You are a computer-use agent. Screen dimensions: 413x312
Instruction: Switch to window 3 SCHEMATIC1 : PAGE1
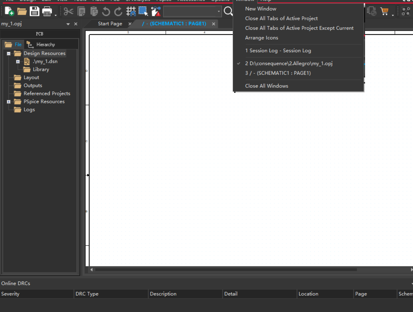coord(278,73)
